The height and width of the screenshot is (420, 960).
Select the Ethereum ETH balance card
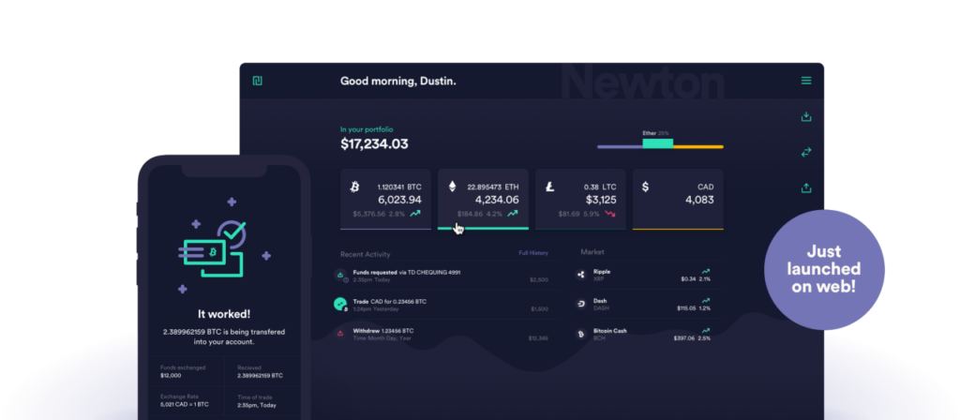click(x=483, y=199)
